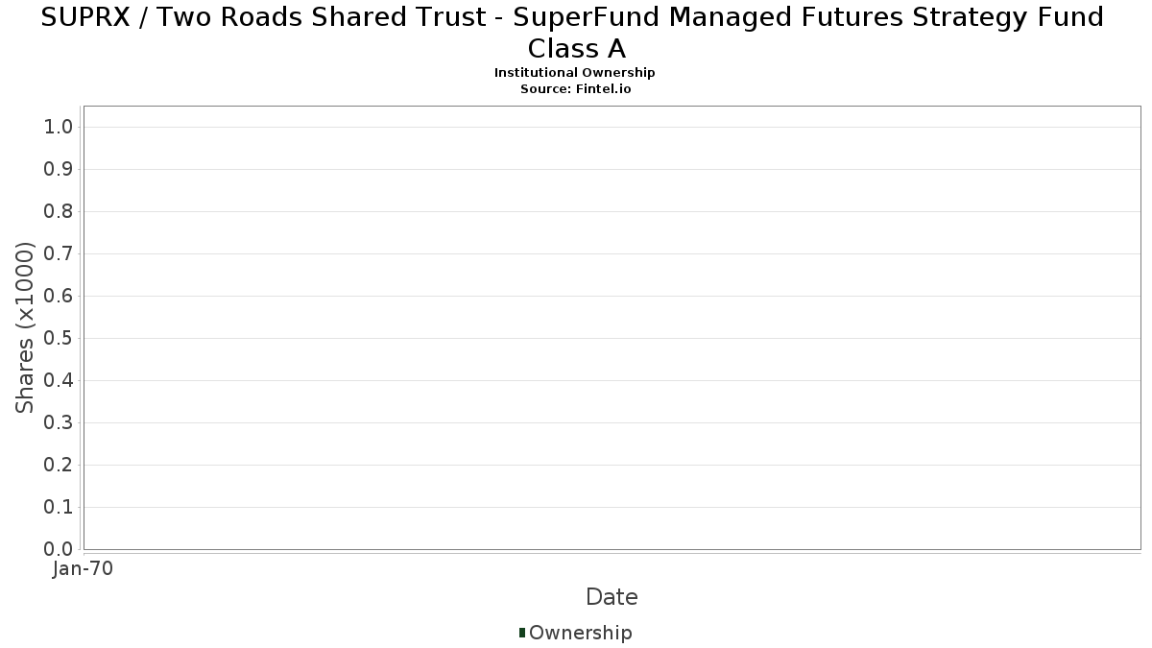Viewport: 1152px width, 648px height.
Task: Click the green Ownership legend swatch
Action: coord(522,632)
